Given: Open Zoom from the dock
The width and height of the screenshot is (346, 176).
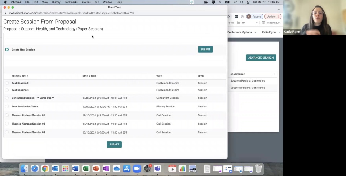Looking at the screenshot, I should click(x=137, y=169).
